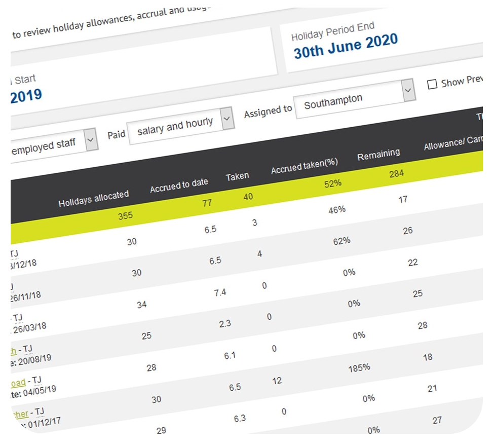Click the 2.3 accrued to date cell

(x=225, y=324)
